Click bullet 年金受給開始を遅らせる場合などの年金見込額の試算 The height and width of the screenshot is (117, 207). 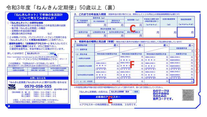coord(38,25)
